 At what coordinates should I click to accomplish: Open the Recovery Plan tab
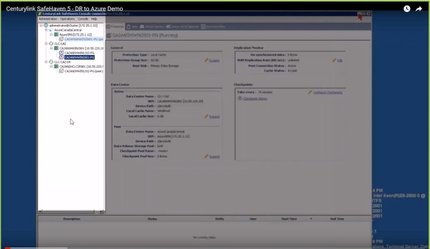tap(213, 27)
